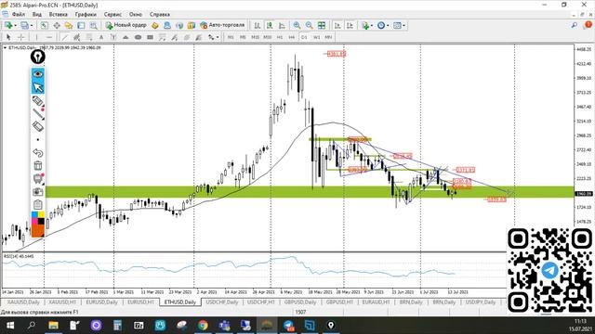The height and width of the screenshot is (334, 595).
Task: Switch chart to line chart type
Action: 282,25
